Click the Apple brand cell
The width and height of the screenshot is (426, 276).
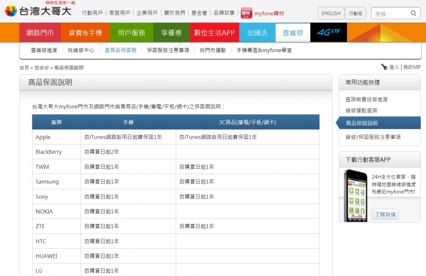(x=57, y=137)
